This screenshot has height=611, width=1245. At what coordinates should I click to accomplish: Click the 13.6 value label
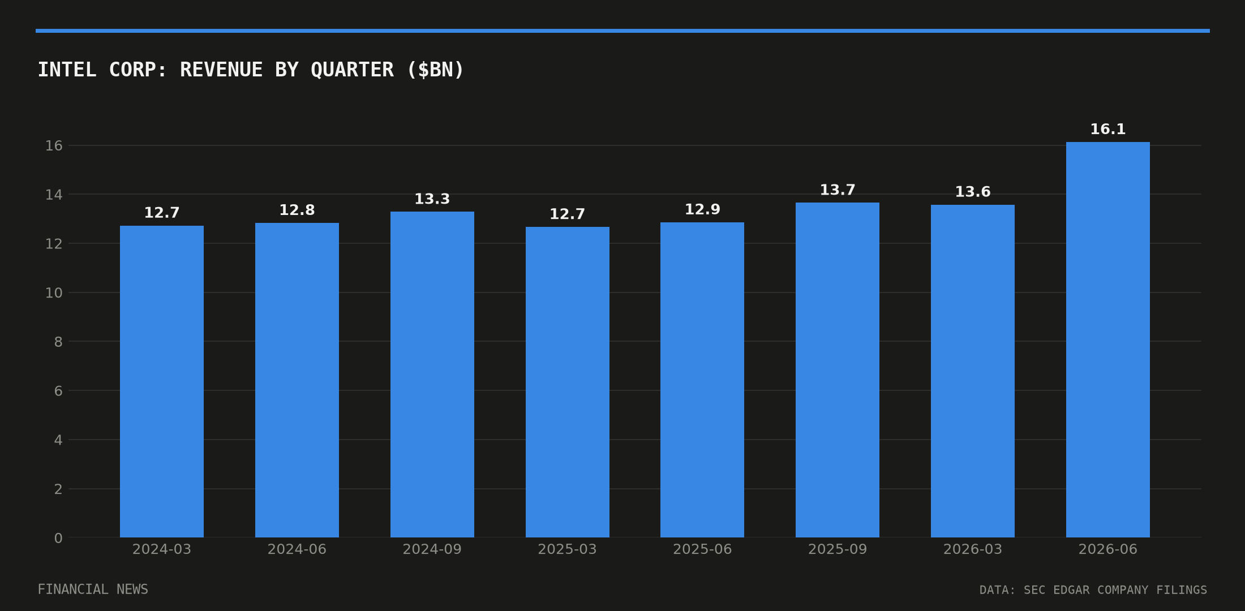(973, 192)
